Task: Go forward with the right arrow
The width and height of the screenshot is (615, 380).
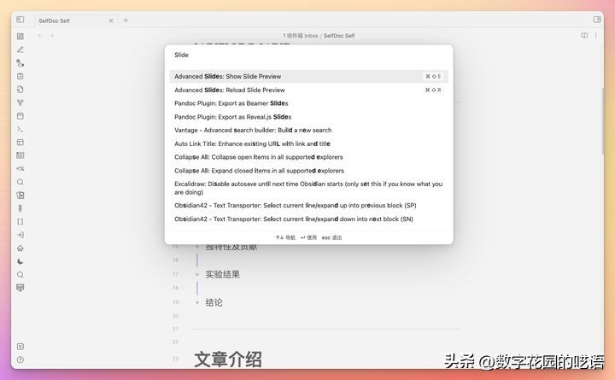Action: point(52,36)
